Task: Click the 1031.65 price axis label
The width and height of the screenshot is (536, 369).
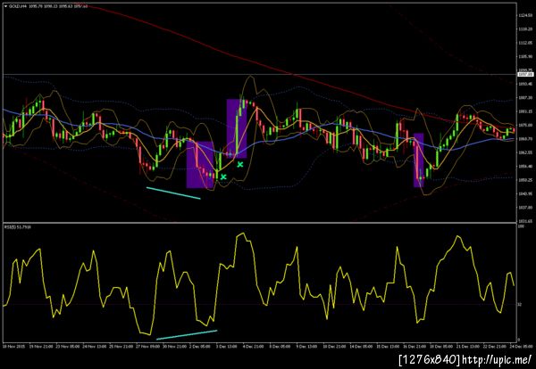Action: coord(525,221)
